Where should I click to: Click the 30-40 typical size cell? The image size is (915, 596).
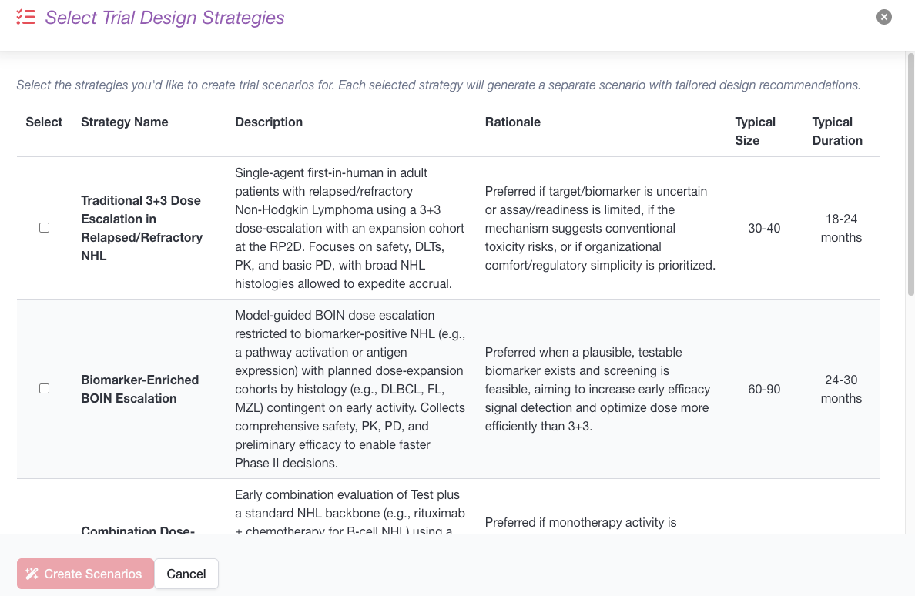[764, 228]
